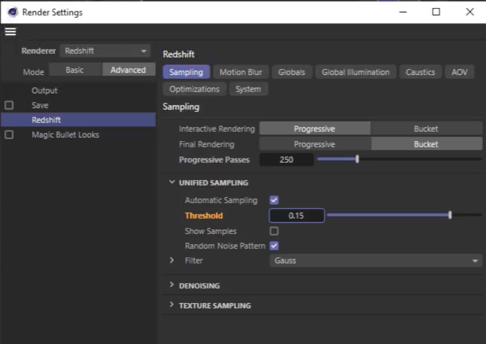Enable the Save checkbox

[9, 105]
